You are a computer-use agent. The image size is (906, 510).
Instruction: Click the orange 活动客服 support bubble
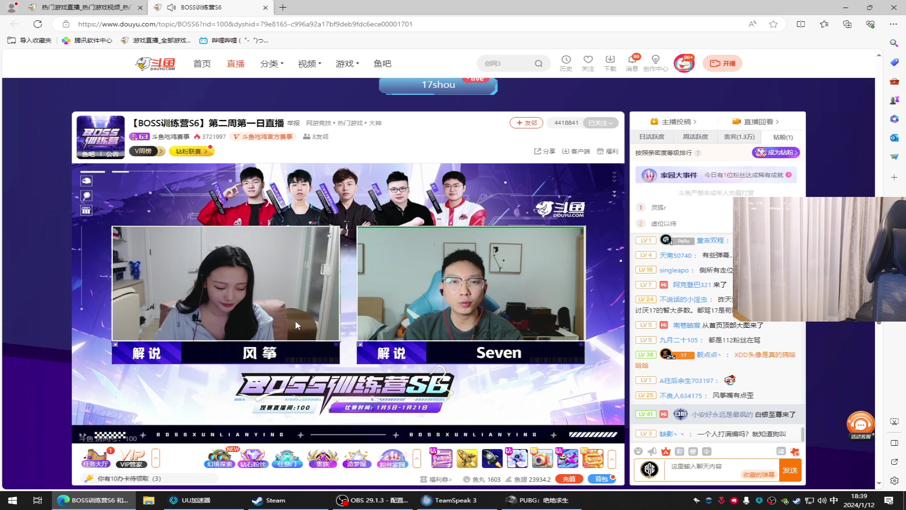pyautogui.click(x=860, y=425)
